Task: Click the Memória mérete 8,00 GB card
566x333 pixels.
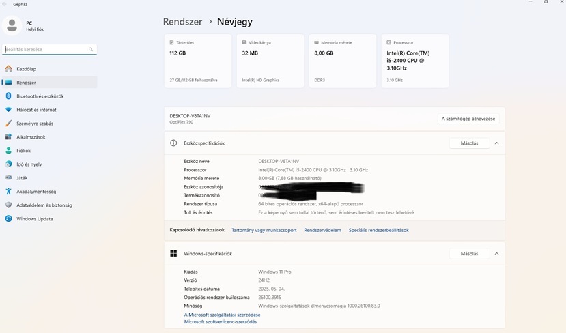Action: pos(343,61)
